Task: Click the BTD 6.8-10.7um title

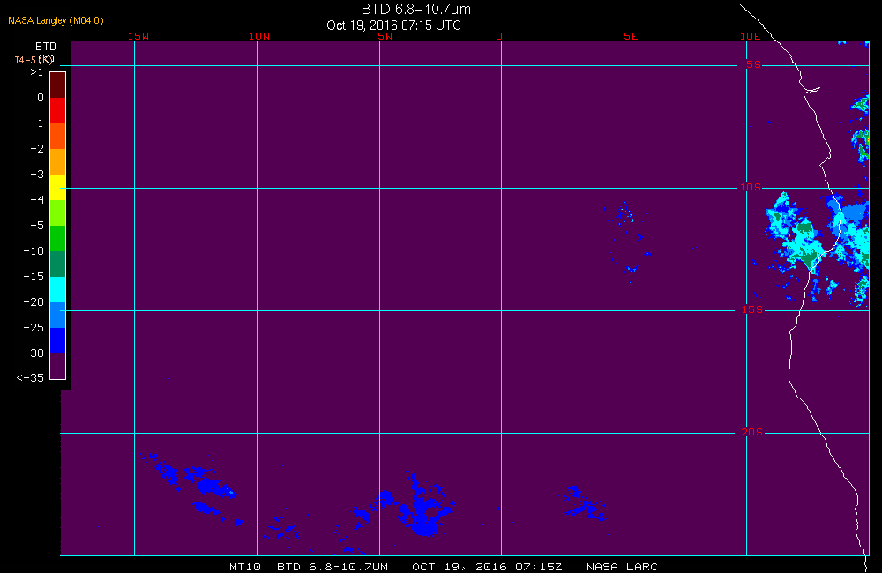Action: coord(415,9)
